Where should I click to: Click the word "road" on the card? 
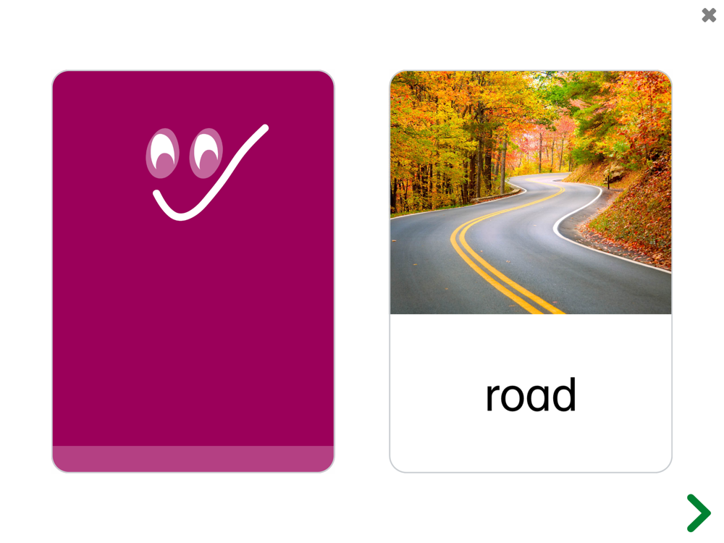point(531,395)
